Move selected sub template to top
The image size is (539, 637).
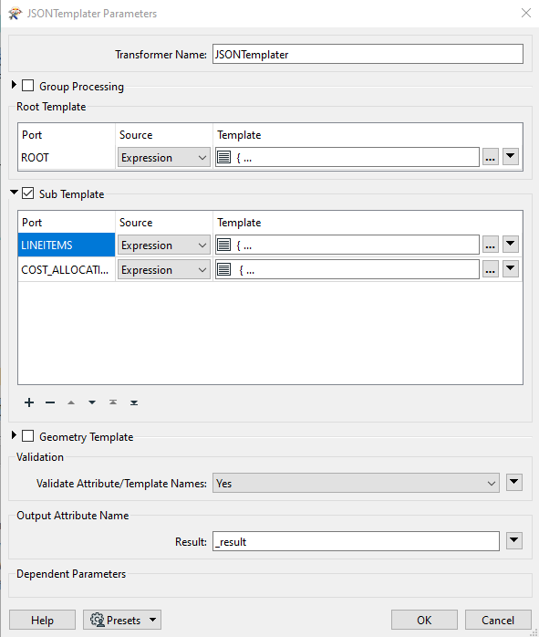[x=113, y=402]
